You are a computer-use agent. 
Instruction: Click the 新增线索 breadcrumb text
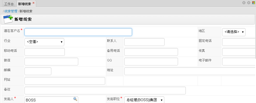(26, 11)
